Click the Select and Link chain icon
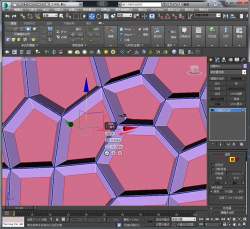 coord(22,16)
